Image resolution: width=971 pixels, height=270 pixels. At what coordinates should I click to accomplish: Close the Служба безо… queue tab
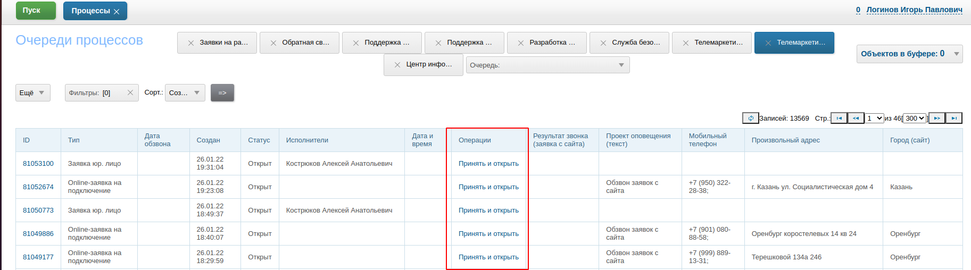click(603, 43)
